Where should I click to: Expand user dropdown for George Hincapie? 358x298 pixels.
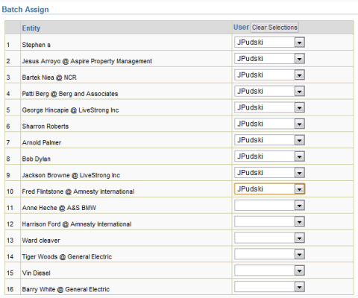click(x=269, y=107)
